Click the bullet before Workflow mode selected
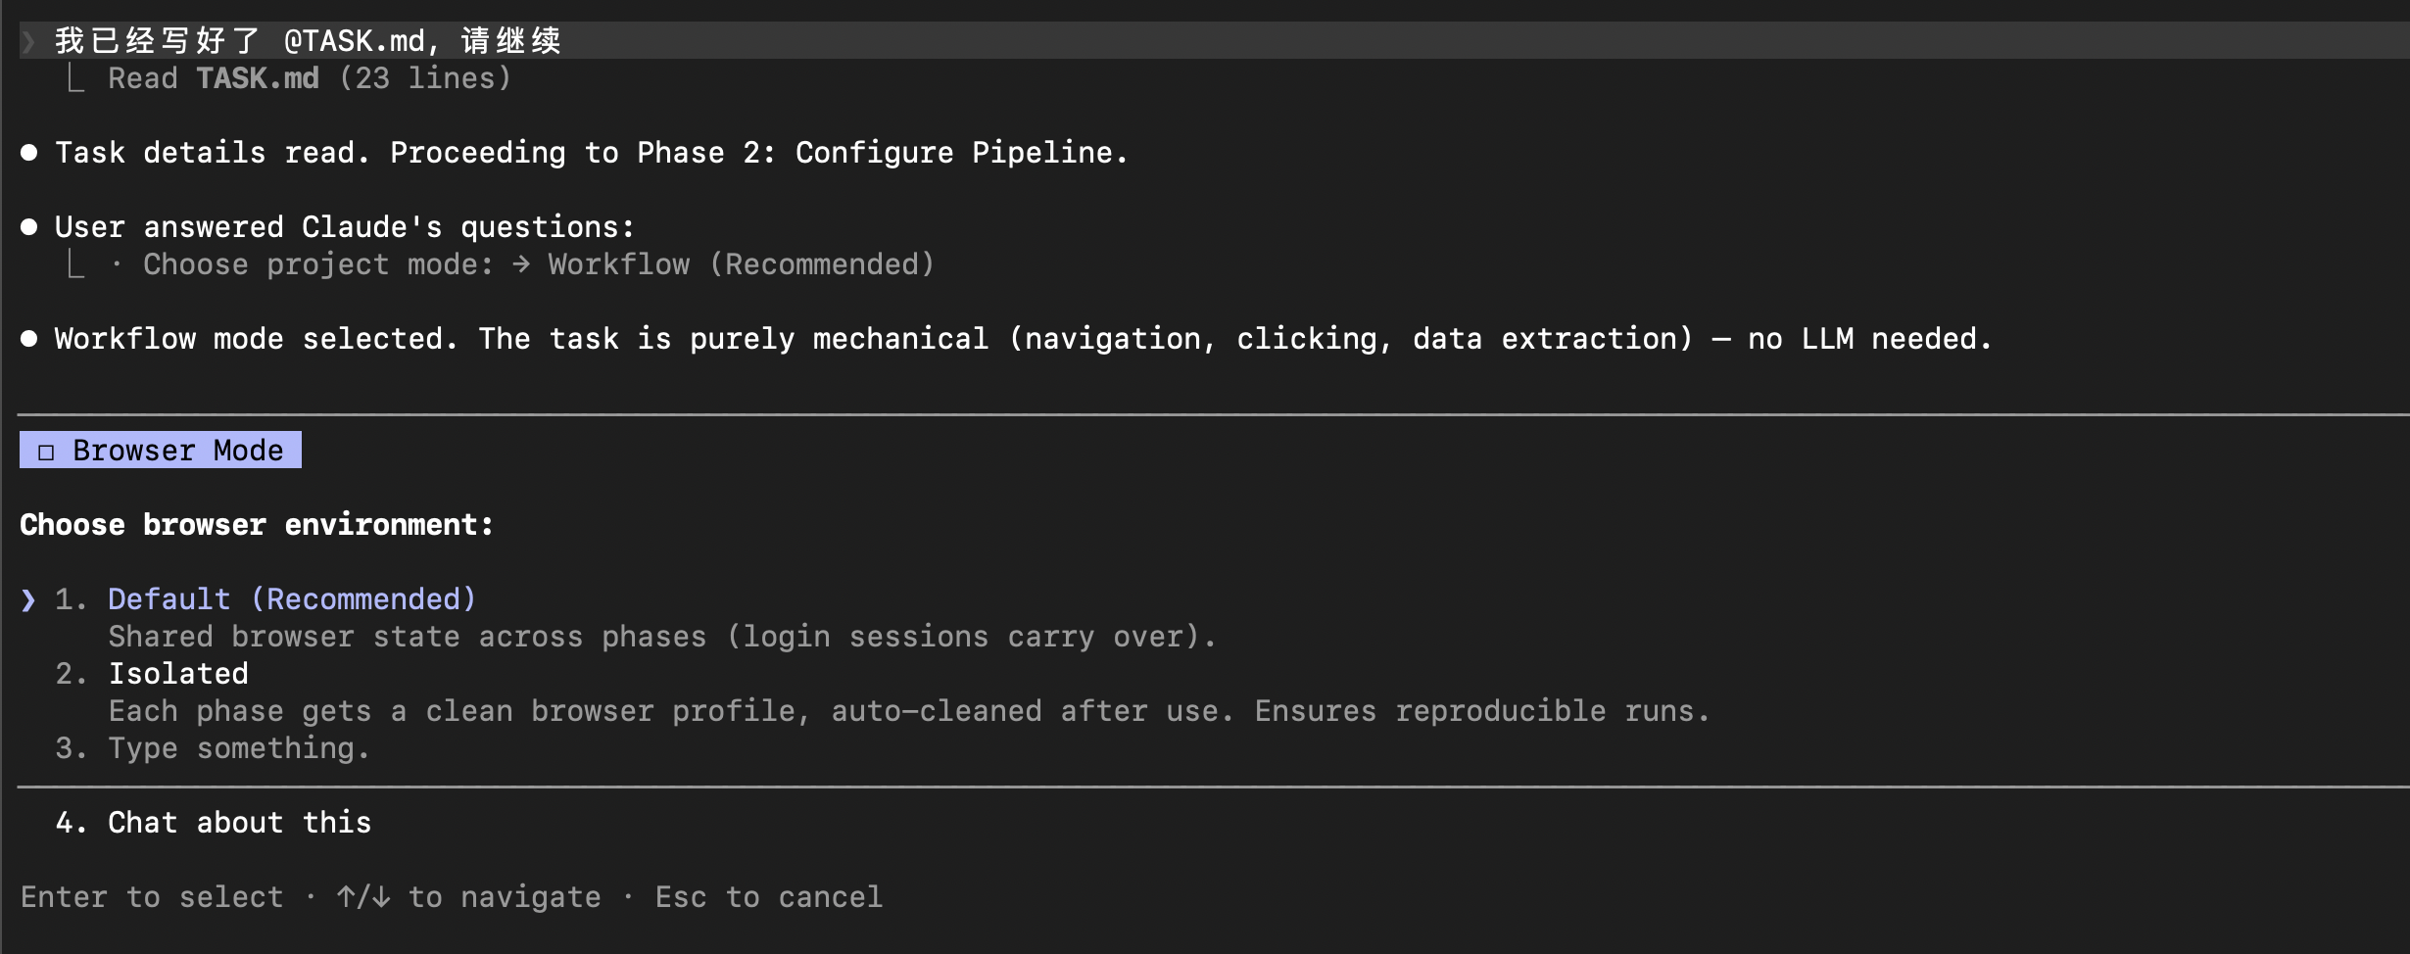This screenshot has width=2410, height=954. (29, 339)
